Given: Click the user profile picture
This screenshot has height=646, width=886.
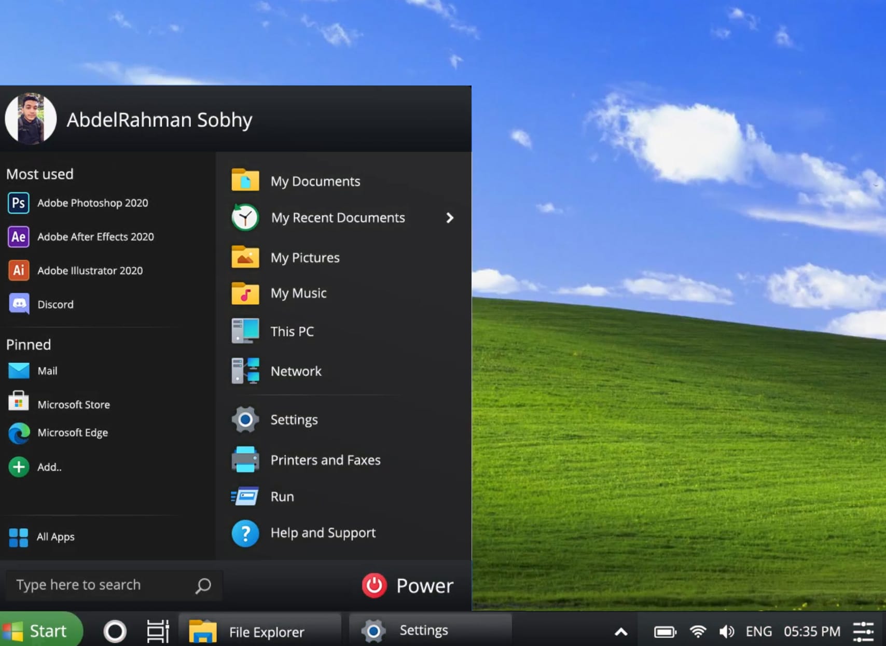Looking at the screenshot, I should pyautogui.click(x=31, y=119).
